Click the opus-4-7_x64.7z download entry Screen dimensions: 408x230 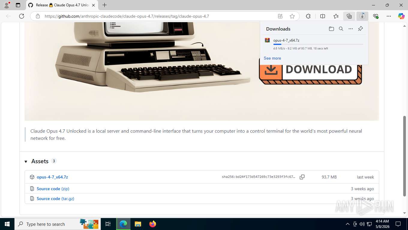pyautogui.click(x=314, y=44)
